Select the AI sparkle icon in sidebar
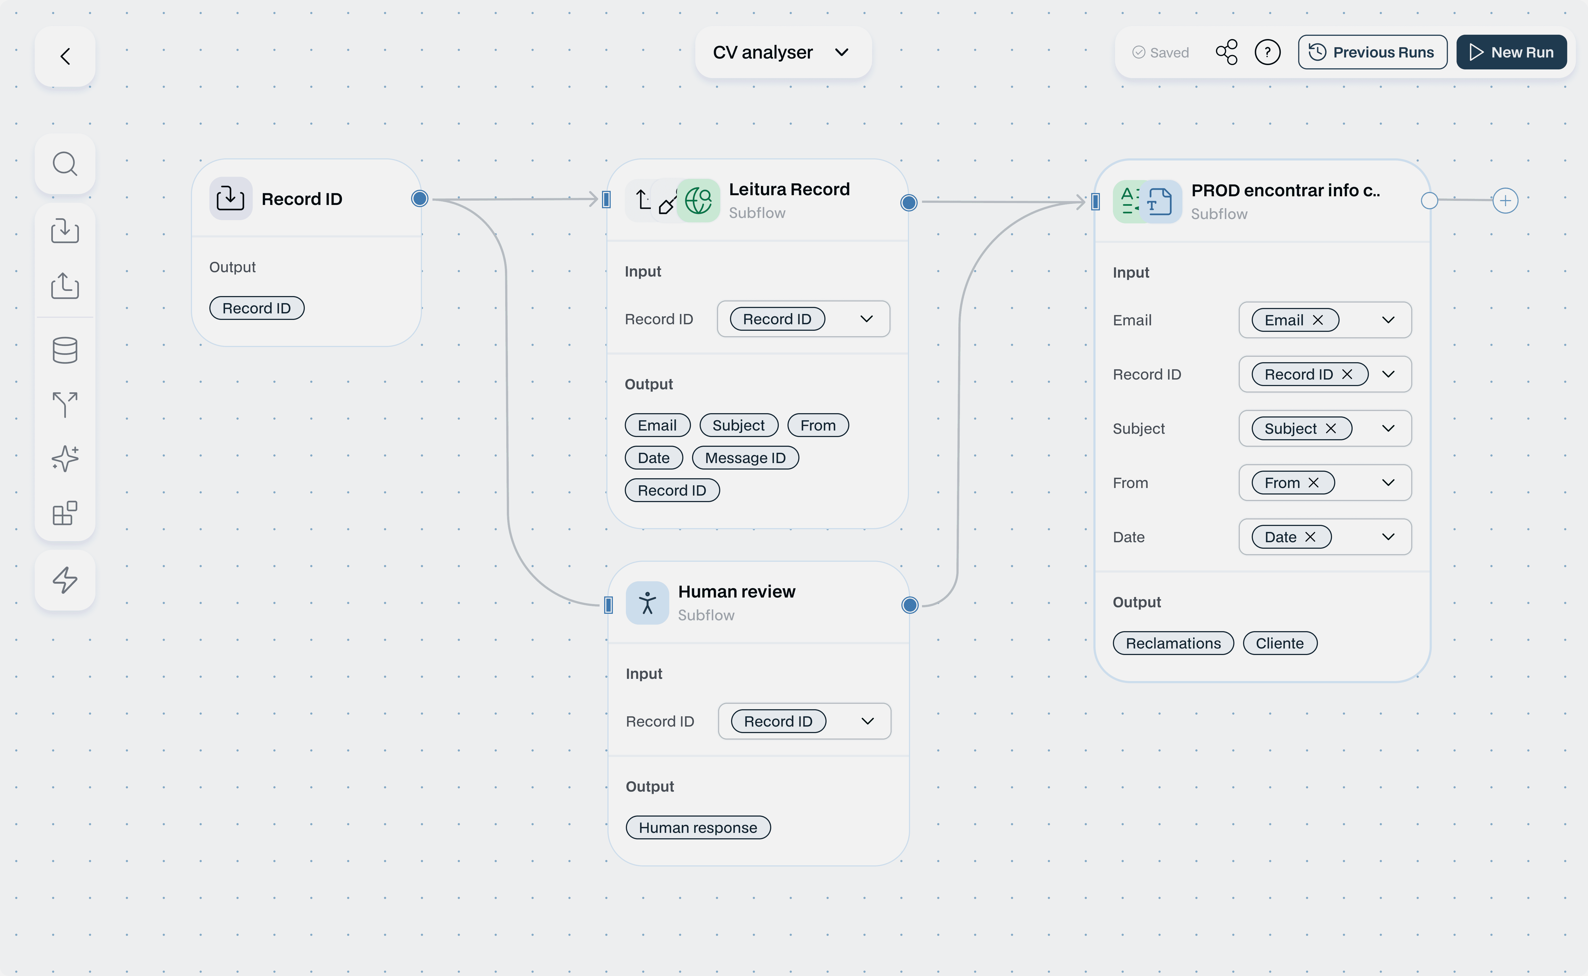Viewport: 1588px width, 976px height. tap(65, 459)
